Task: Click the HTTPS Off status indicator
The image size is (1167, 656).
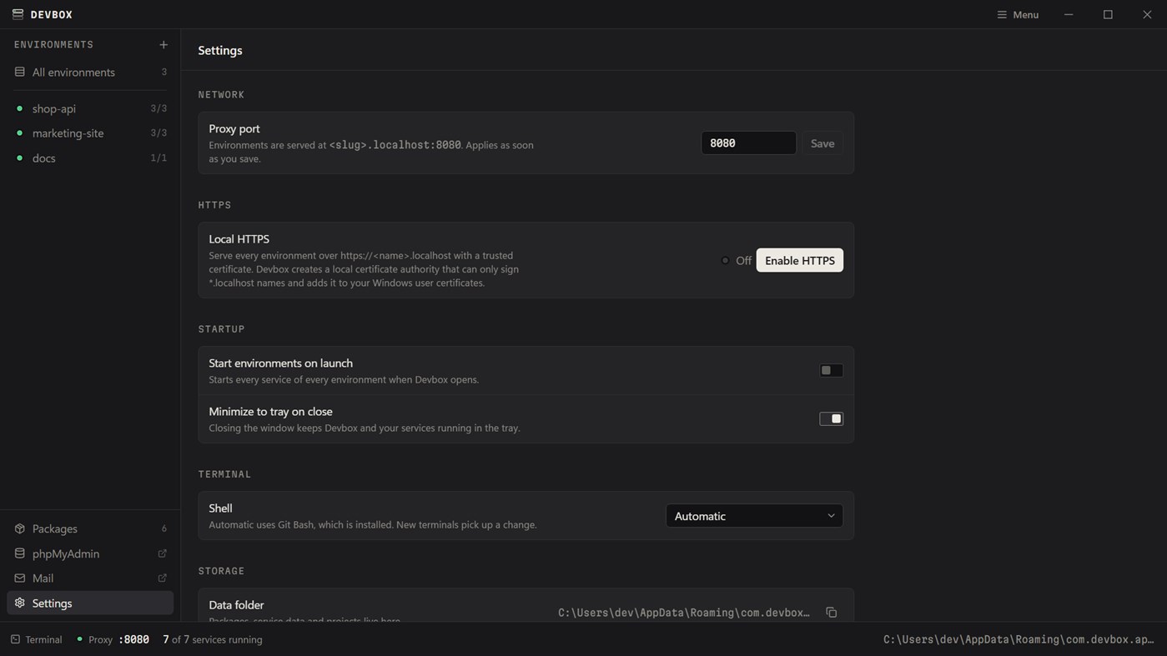Action: pyautogui.click(x=737, y=260)
